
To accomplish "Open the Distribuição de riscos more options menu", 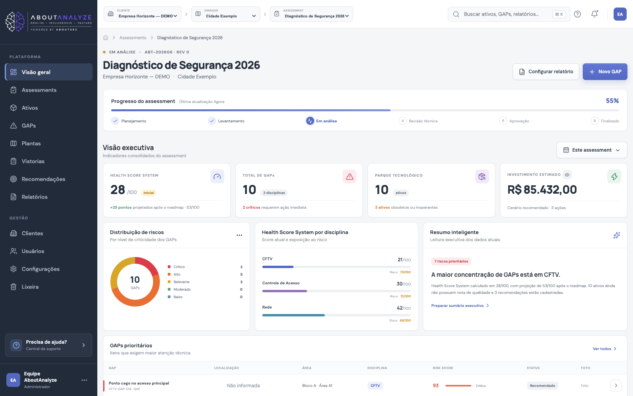I will (x=239, y=235).
